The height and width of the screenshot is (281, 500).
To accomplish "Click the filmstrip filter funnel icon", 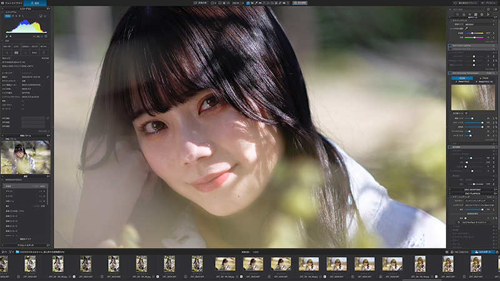I will point(11,252).
